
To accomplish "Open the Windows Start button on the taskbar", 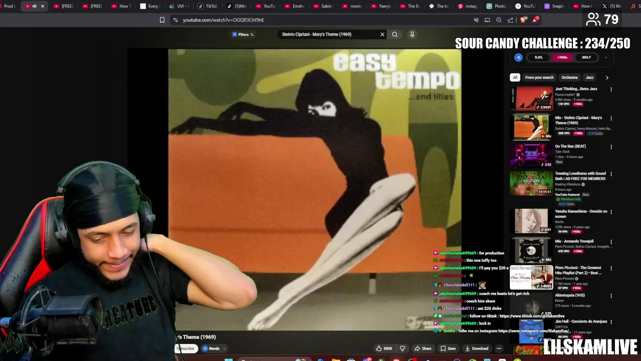I will pos(228,359).
